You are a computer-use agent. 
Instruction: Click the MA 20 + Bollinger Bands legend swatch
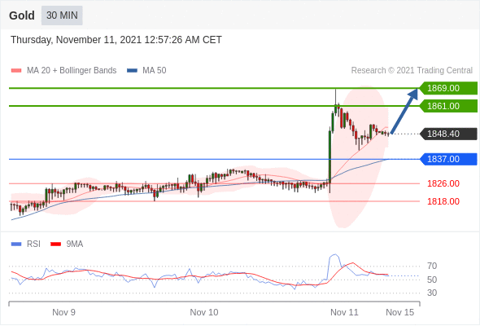click(16, 71)
